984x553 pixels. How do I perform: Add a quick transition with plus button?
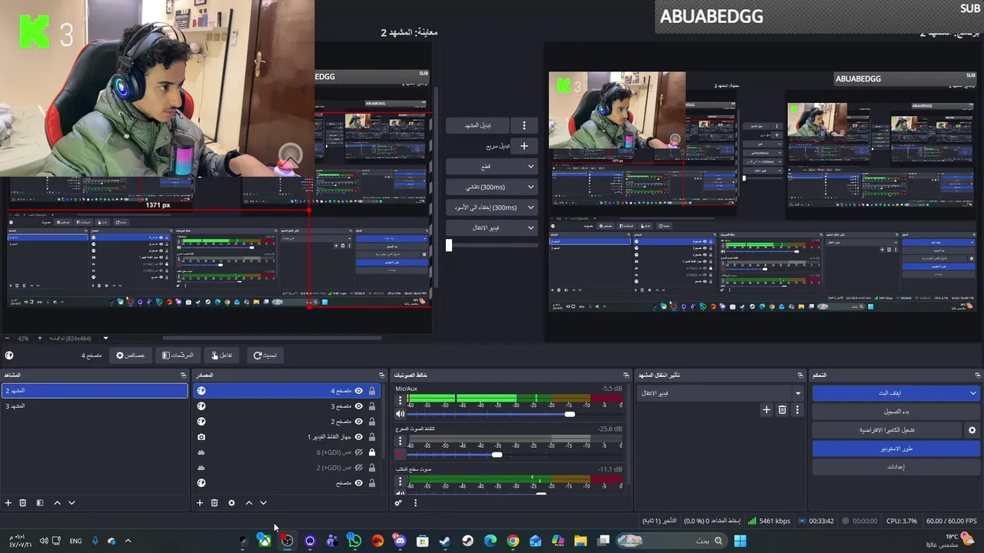(524, 146)
